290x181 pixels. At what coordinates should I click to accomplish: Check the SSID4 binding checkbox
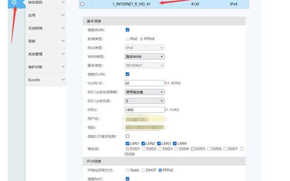tap(176, 149)
